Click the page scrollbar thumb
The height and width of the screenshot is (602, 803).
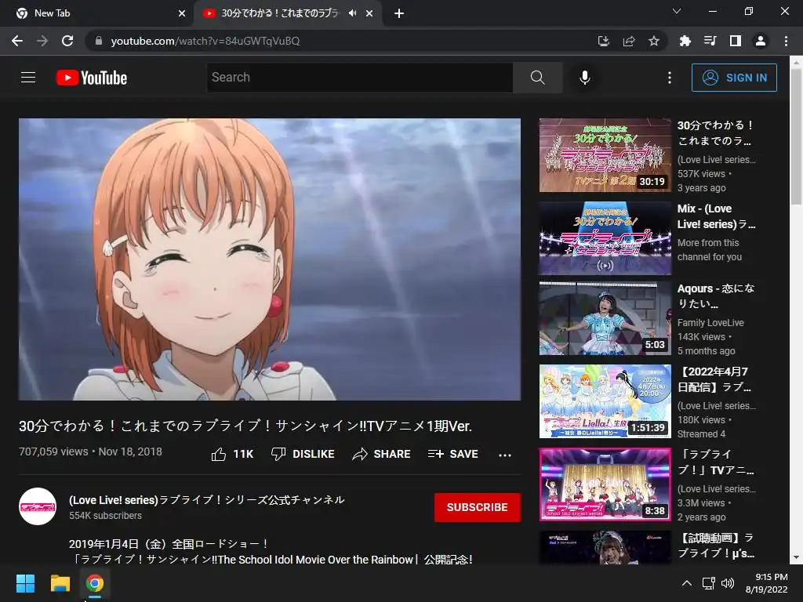click(797, 136)
